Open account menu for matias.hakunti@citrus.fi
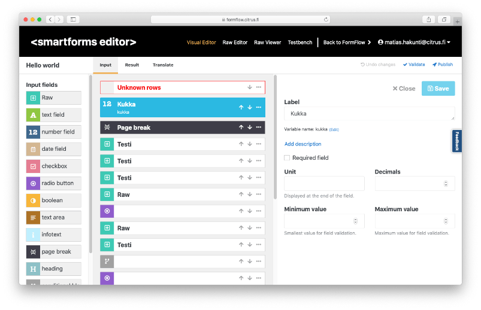Screen dimensions: 481x310 point(414,42)
